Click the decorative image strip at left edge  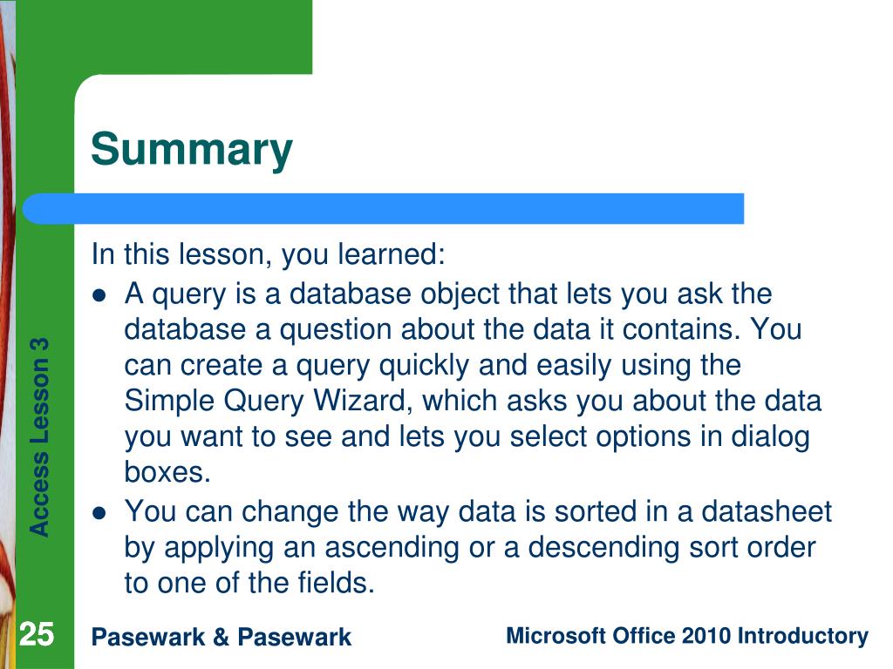(x=7, y=334)
